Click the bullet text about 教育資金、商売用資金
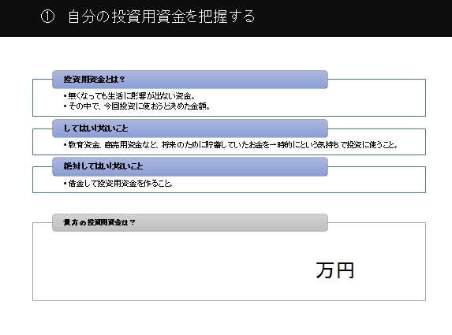Screen dimensions: 452x335 tap(233, 145)
